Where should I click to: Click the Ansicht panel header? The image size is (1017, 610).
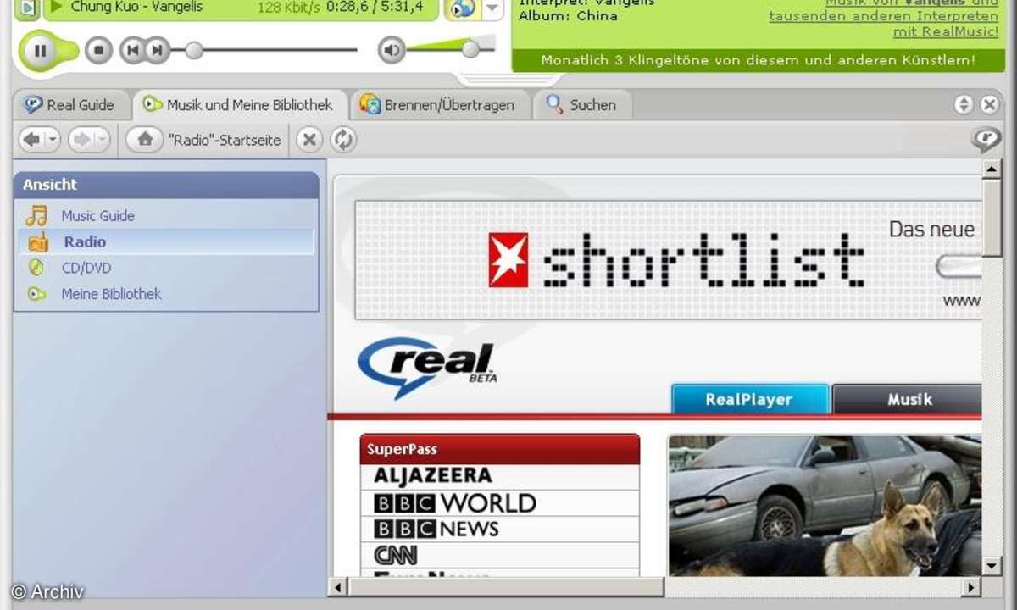pos(166,185)
